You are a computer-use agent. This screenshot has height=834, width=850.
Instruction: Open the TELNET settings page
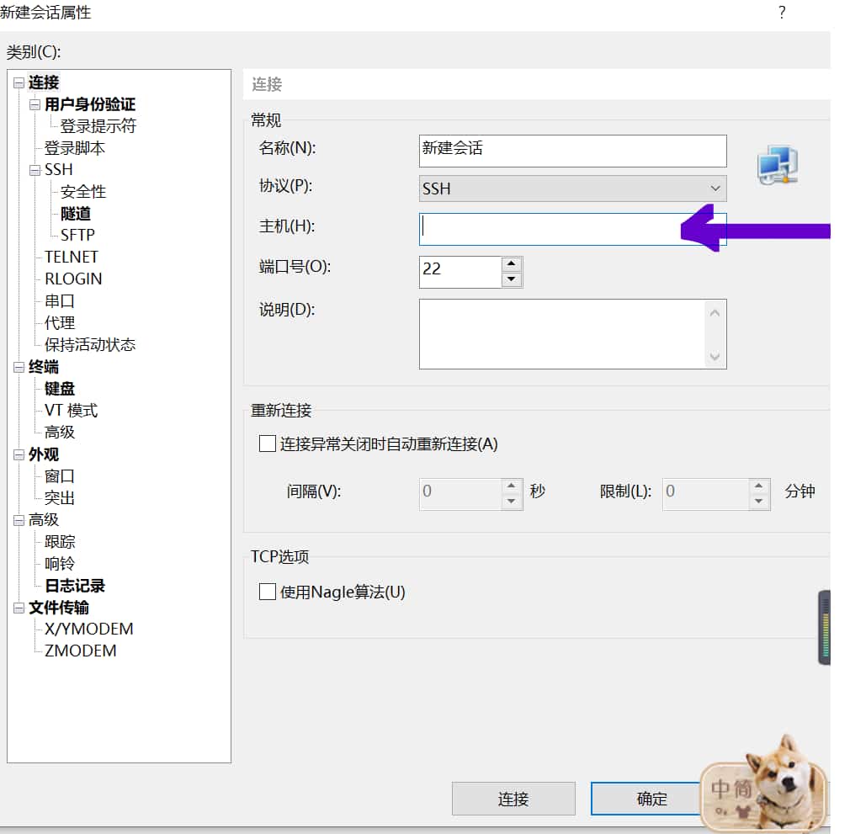[x=71, y=256]
